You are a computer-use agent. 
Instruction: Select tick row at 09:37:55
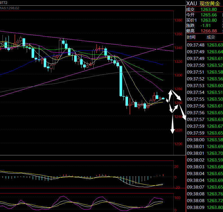(204, 99)
